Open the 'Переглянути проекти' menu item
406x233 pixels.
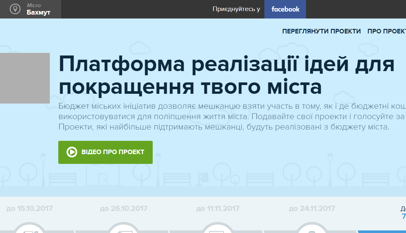(x=321, y=31)
